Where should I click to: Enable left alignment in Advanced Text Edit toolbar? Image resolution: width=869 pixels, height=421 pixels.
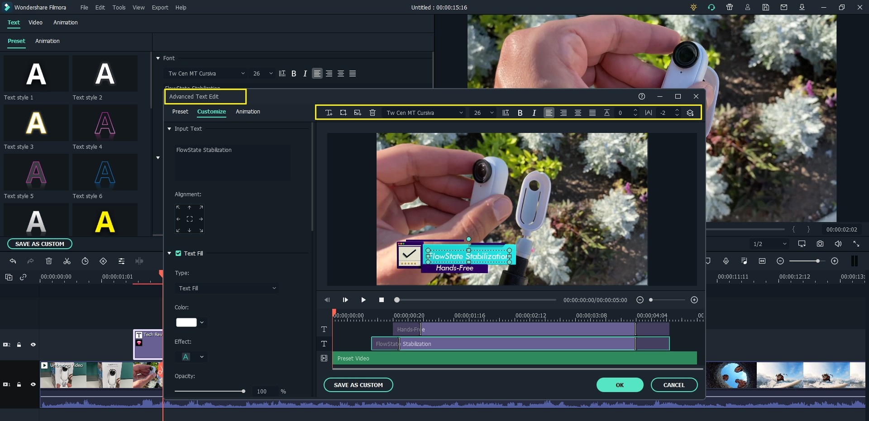click(x=549, y=113)
